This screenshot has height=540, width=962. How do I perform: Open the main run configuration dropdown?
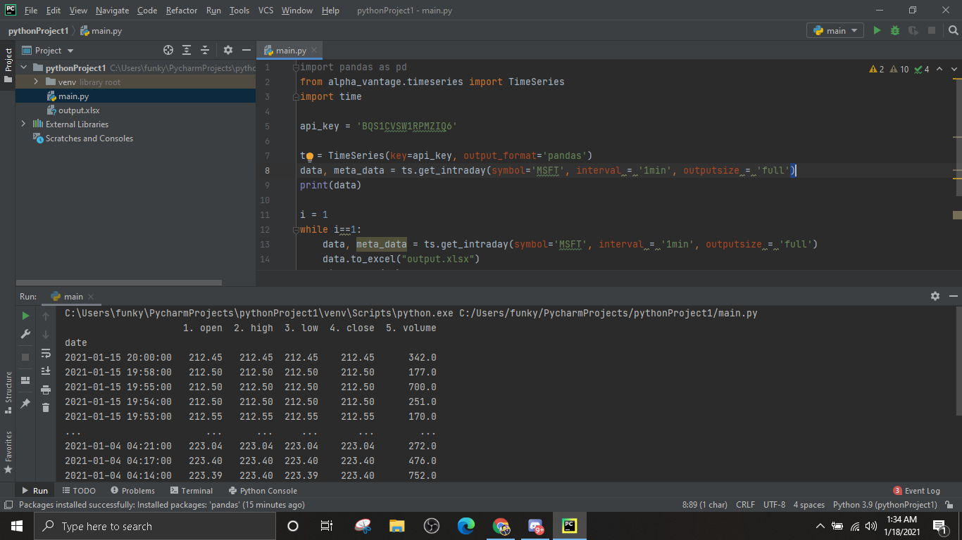click(x=835, y=30)
